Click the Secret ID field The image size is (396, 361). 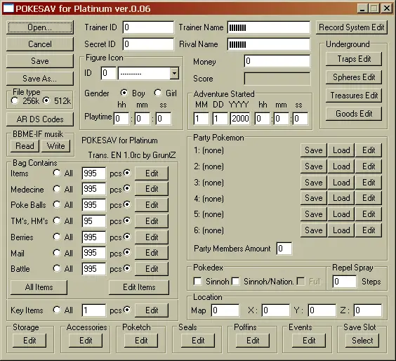[x=148, y=44]
